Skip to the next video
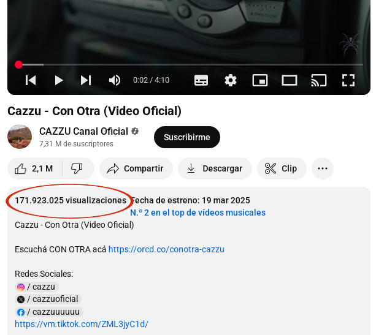This screenshot has height=335, width=376. (x=86, y=80)
